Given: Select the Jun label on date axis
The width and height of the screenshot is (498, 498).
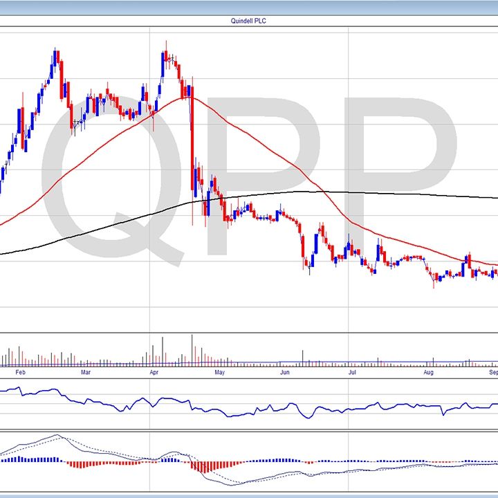Looking at the screenshot, I should point(284,372).
